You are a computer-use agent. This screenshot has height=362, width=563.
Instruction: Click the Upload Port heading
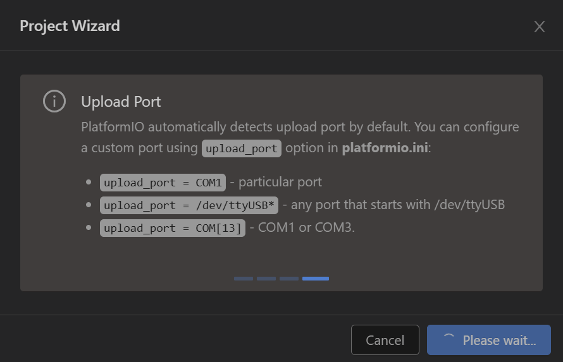click(121, 102)
